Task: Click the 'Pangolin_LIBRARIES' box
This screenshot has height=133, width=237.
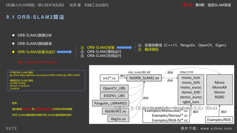Action: tap(111, 103)
